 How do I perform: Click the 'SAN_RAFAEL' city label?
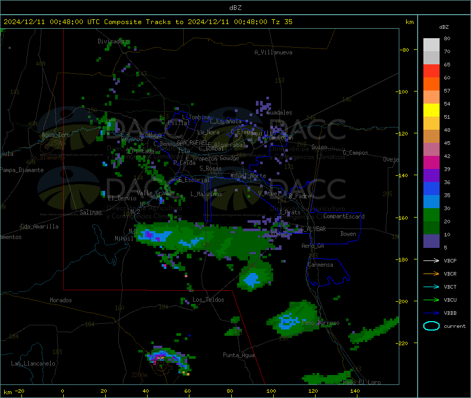point(192,142)
